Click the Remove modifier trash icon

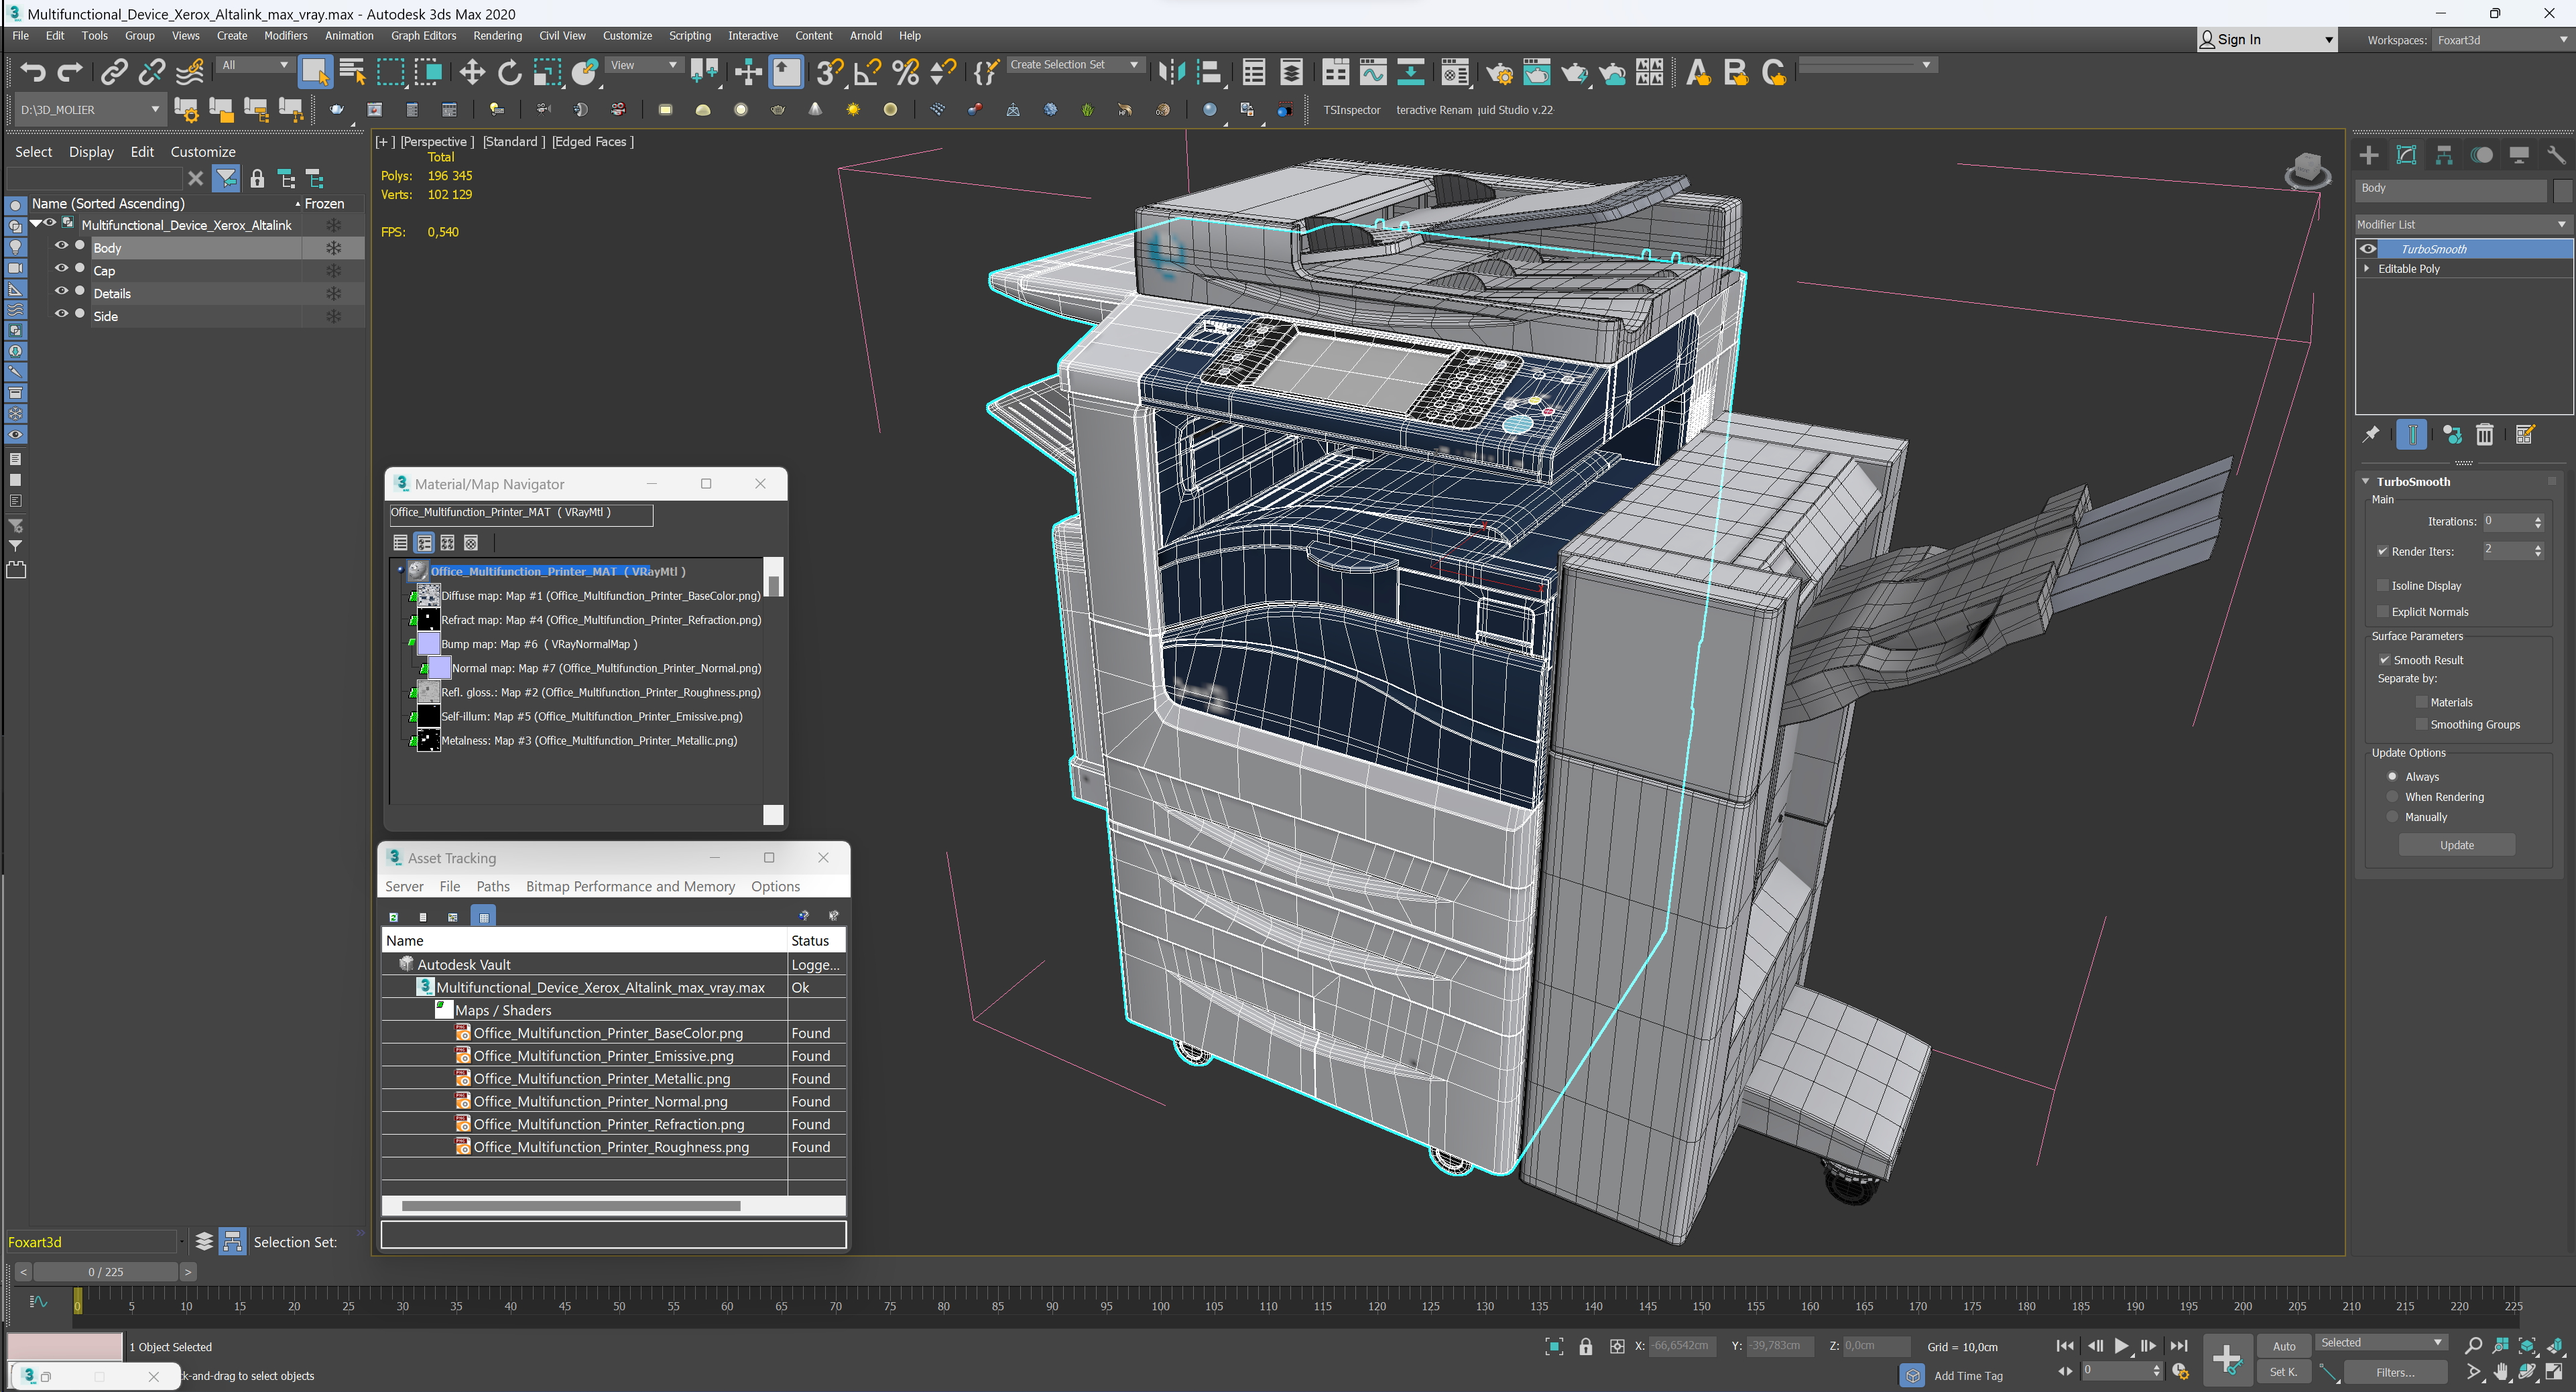(2484, 434)
